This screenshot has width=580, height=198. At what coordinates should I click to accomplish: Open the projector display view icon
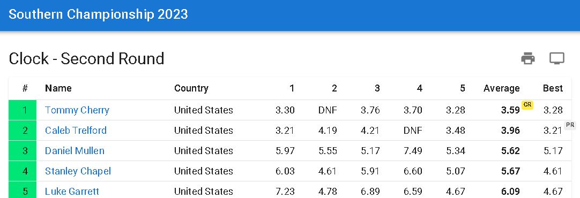(x=557, y=58)
